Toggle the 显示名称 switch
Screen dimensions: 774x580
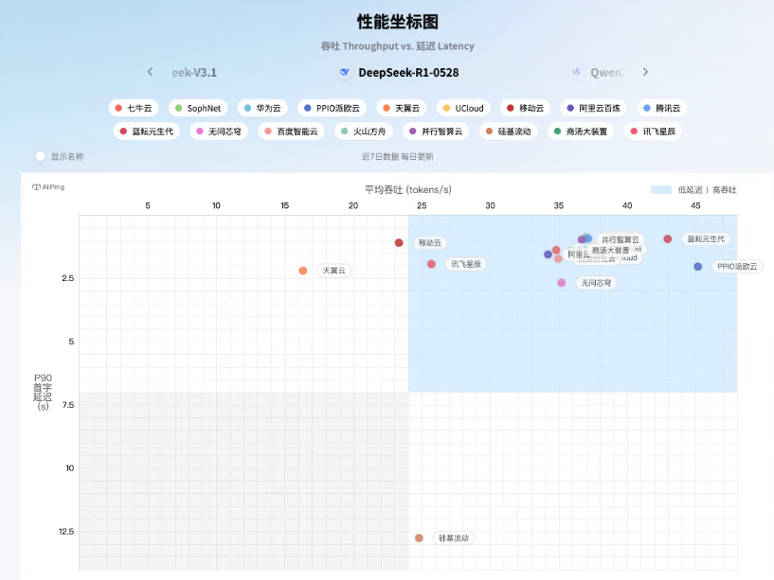(41, 156)
